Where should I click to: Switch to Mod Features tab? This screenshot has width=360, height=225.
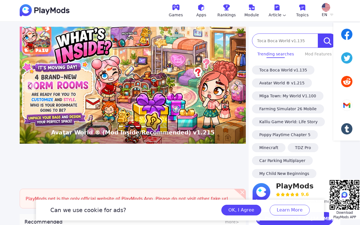tap(318, 54)
